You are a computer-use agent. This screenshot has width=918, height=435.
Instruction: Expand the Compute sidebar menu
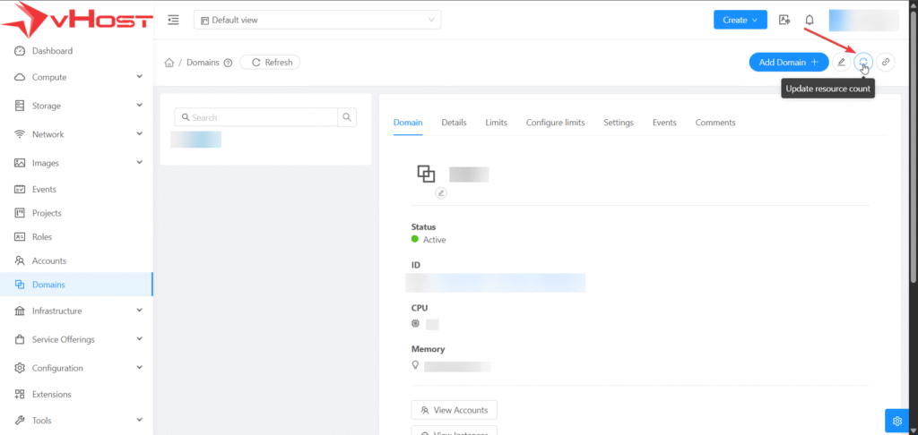[77, 77]
